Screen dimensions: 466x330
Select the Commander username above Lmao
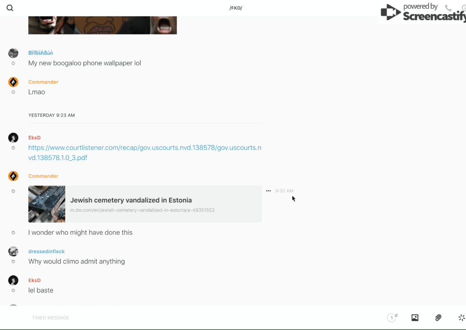pos(43,82)
